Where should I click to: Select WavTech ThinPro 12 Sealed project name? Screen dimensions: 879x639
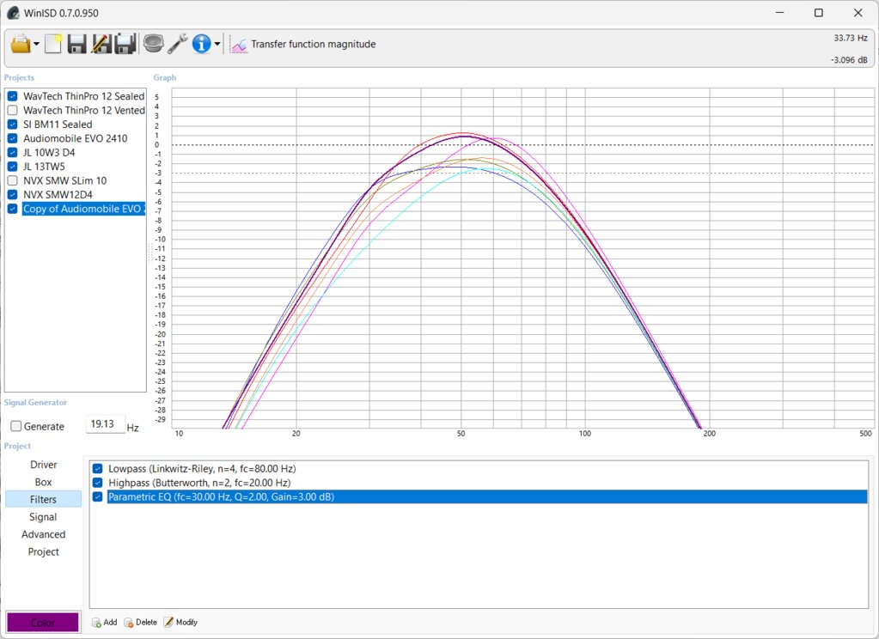pyautogui.click(x=83, y=96)
